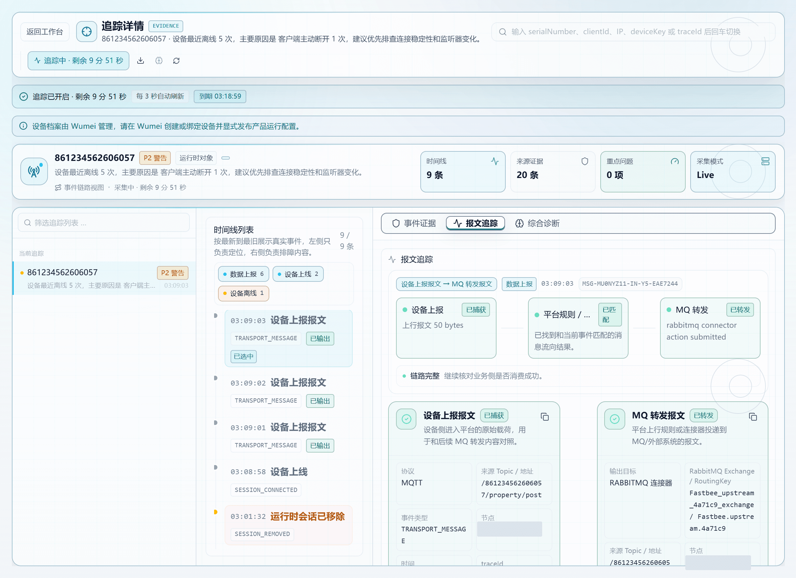Switch to the 事件证据 tab
This screenshot has height=578, width=796.
coord(414,223)
